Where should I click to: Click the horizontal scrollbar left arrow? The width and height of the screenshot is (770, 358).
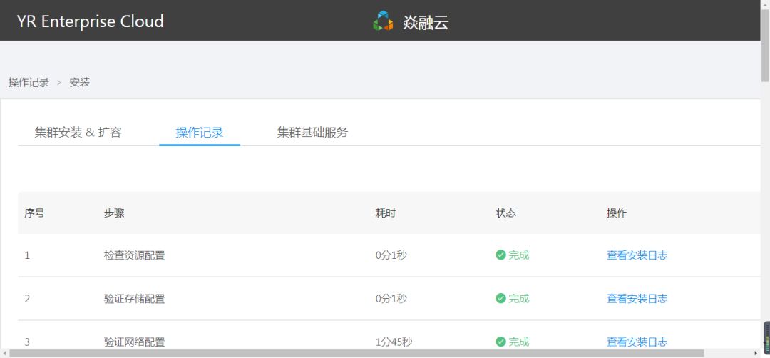5,353
